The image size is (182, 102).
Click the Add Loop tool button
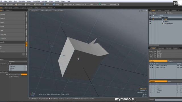[x=12, y=35]
